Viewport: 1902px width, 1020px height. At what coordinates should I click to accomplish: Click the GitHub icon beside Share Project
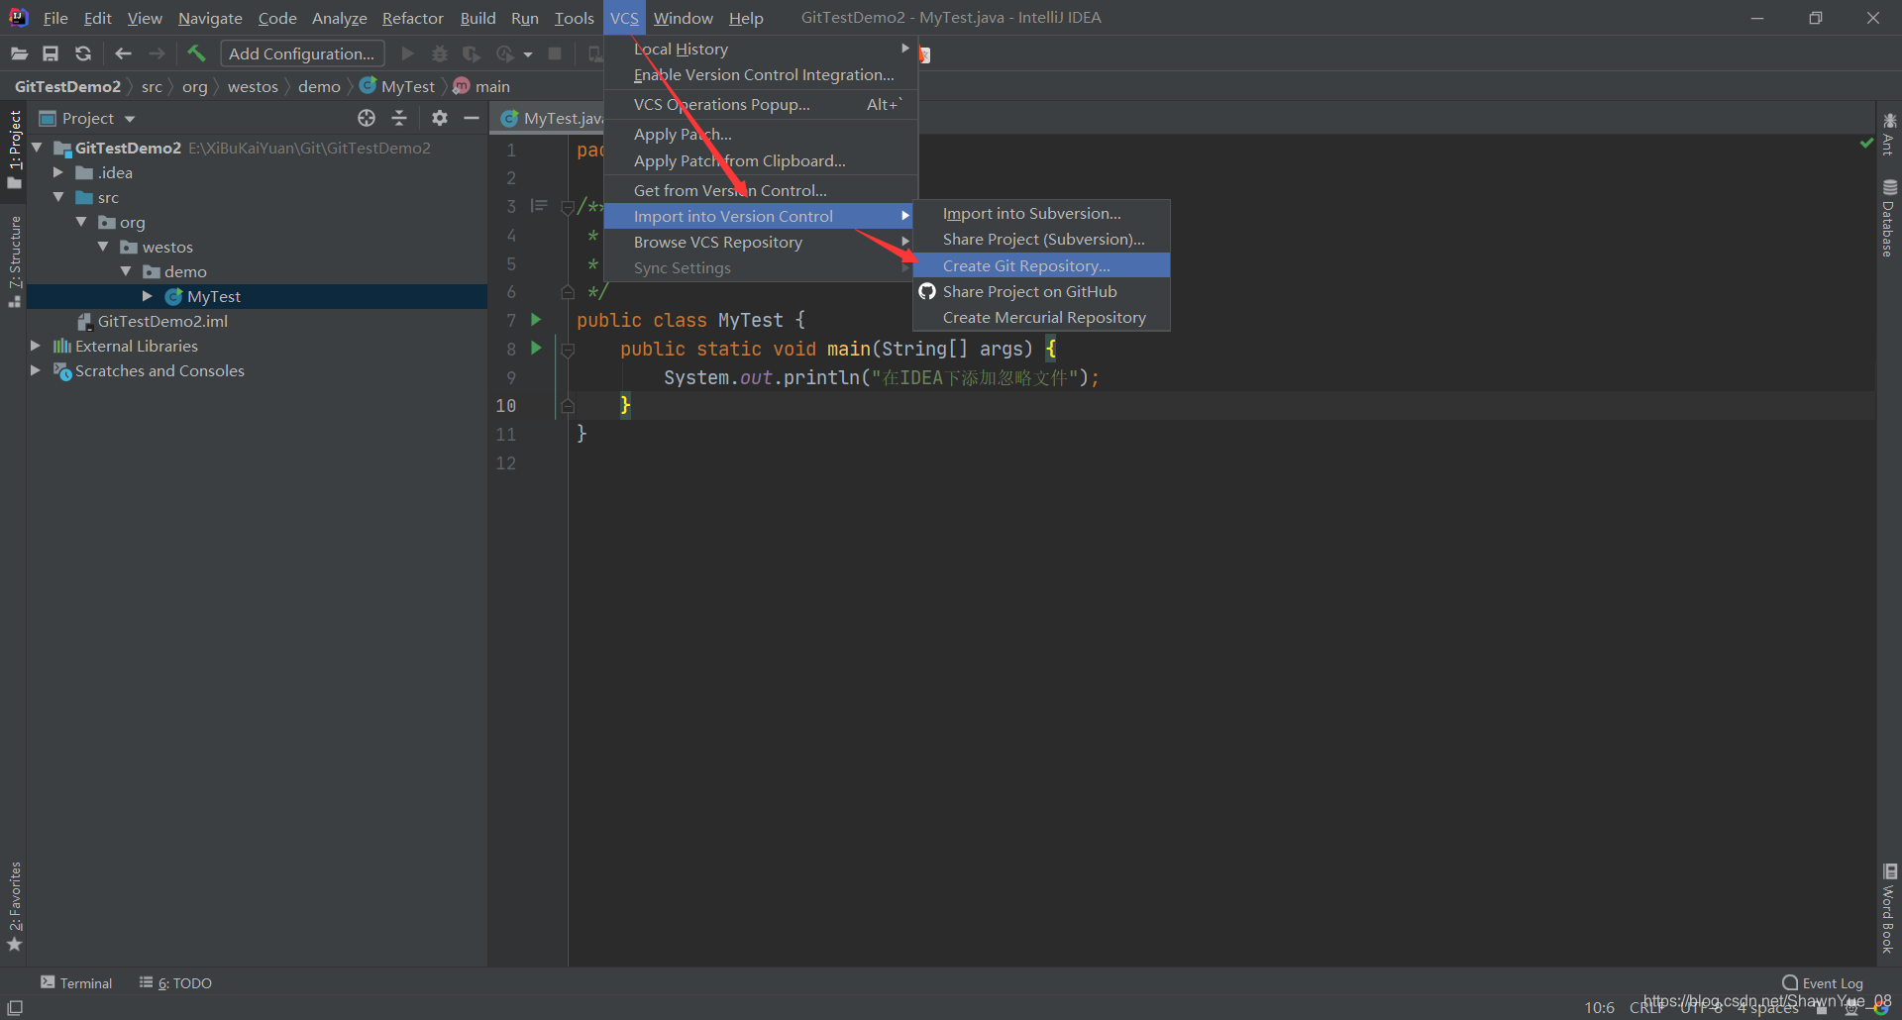(x=927, y=291)
